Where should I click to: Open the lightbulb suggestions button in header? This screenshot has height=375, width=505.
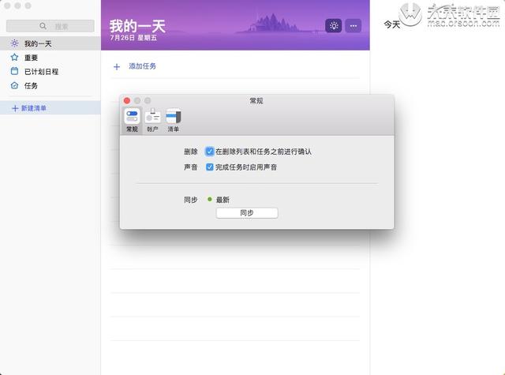tap(333, 26)
